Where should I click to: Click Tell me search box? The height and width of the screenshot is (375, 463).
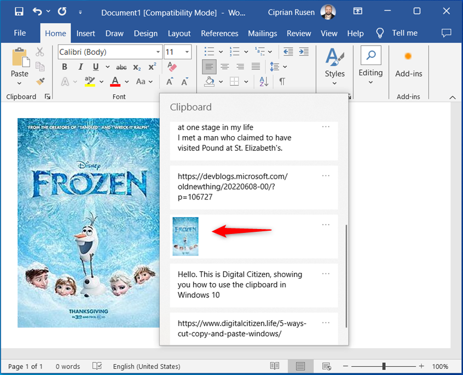(397, 33)
